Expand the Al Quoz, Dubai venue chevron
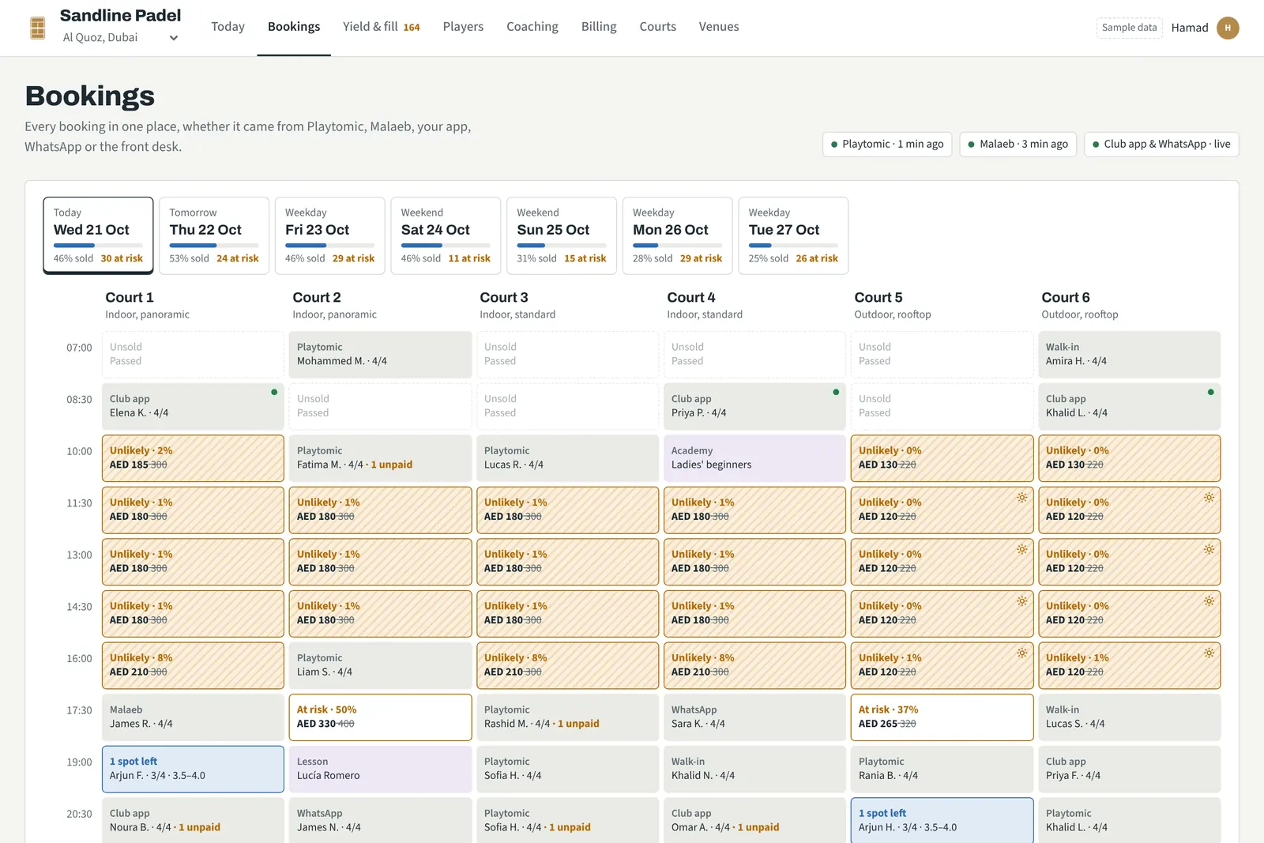Screen dimensions: 1264x843 pos(174,38)
